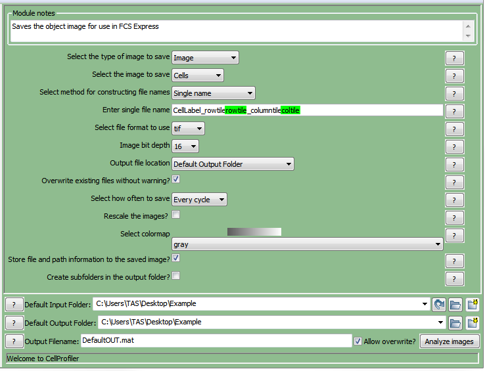Open the gray colormap dropdown
Image resolution: width=485 pixels, height=371 pixels.
(x=307, y=244)
